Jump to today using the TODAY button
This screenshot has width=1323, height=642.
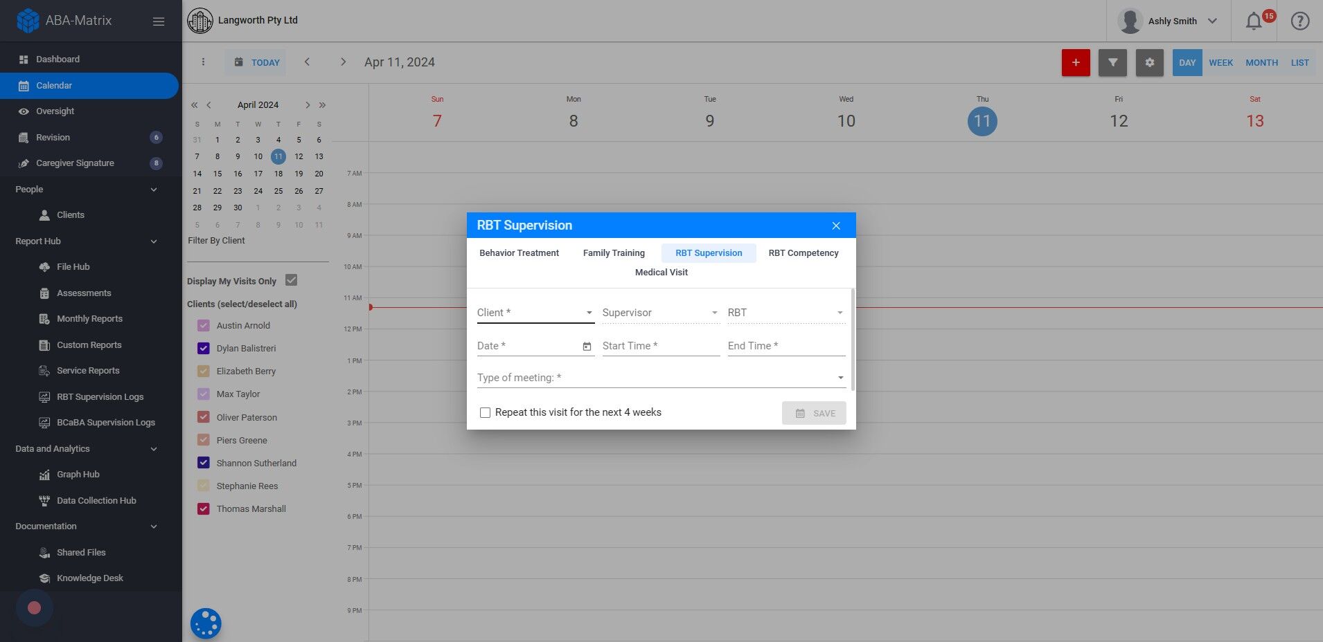point(256,62)
